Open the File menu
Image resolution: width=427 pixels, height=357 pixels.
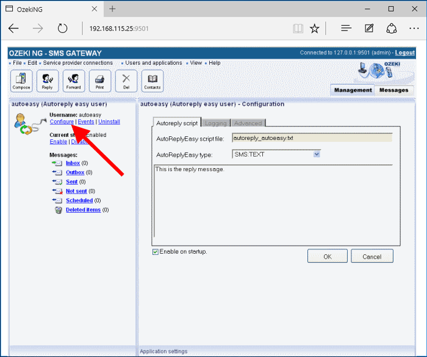(17, 63)
